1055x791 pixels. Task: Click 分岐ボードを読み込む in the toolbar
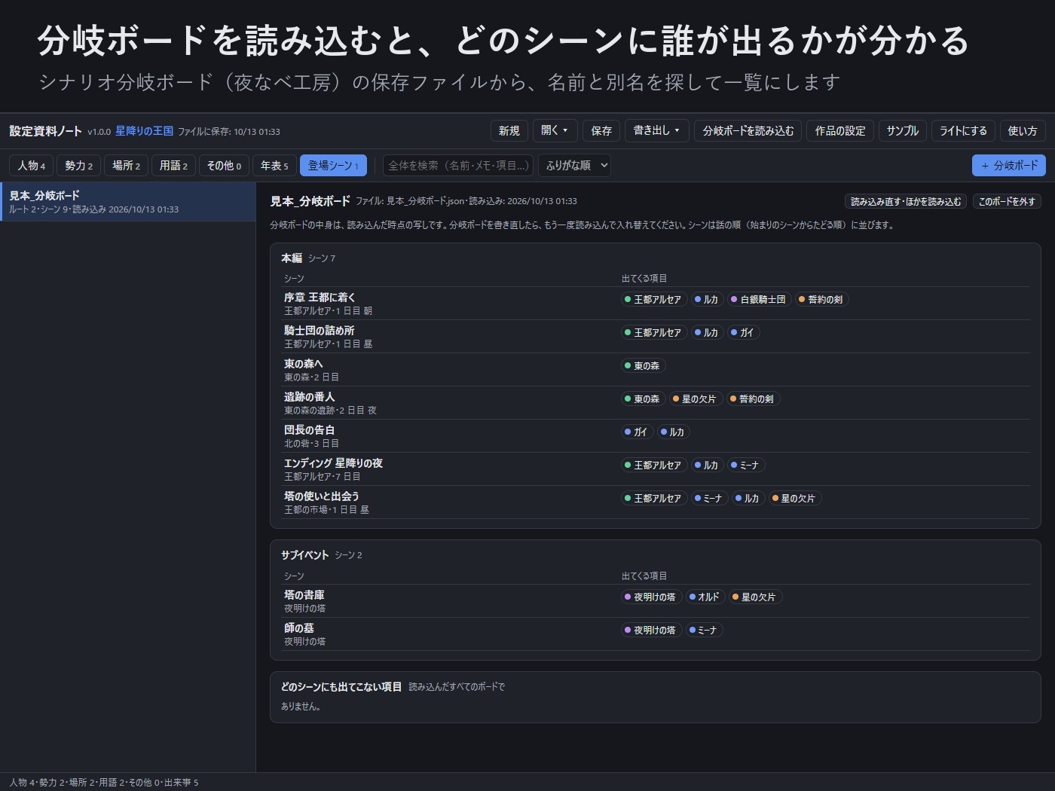pos(748,131)
